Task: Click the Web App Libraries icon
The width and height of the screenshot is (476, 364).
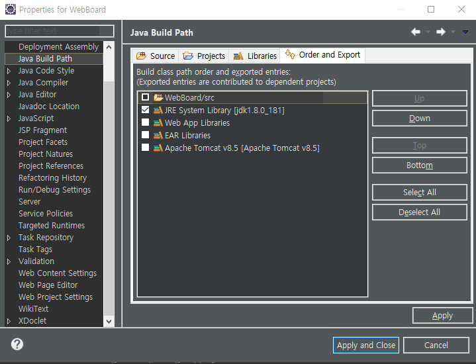Action: (x=158, y=122)
